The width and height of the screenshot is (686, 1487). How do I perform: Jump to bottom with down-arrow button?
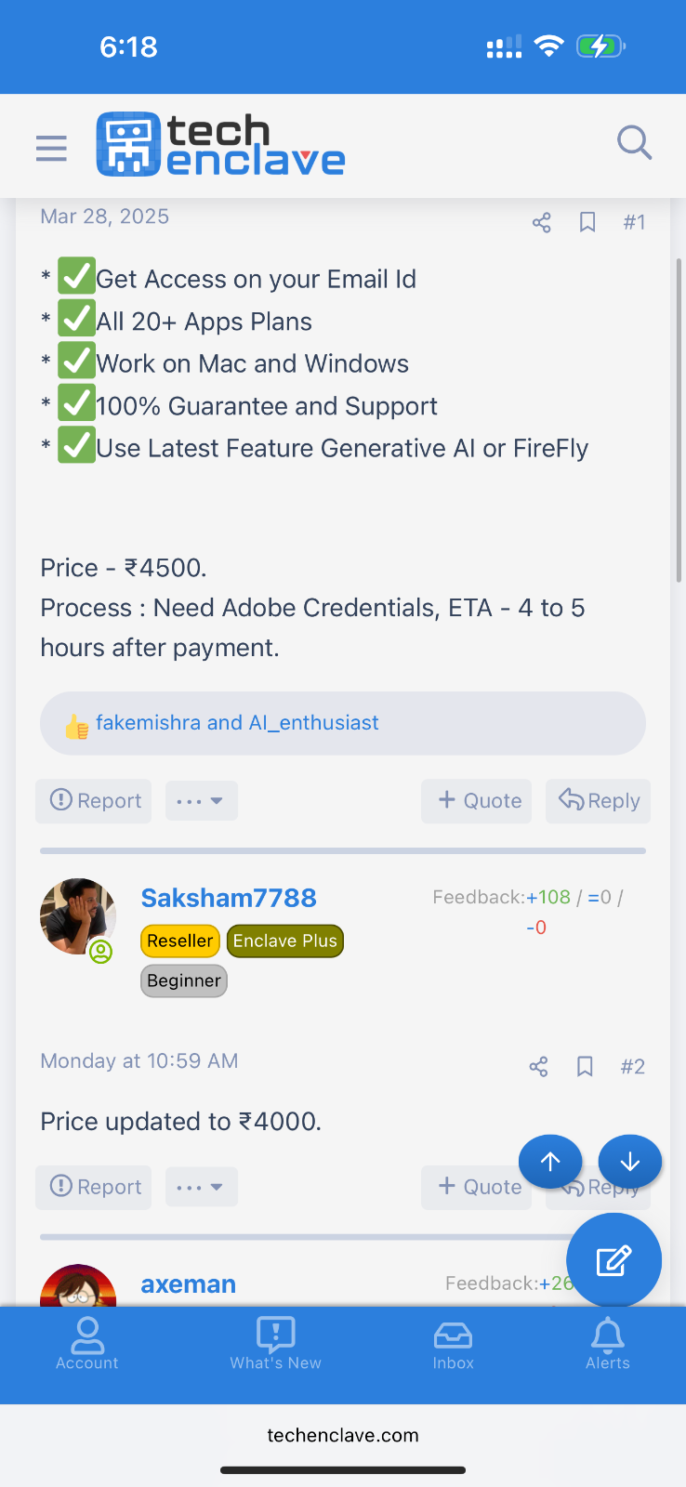(x=630, y=1161)
